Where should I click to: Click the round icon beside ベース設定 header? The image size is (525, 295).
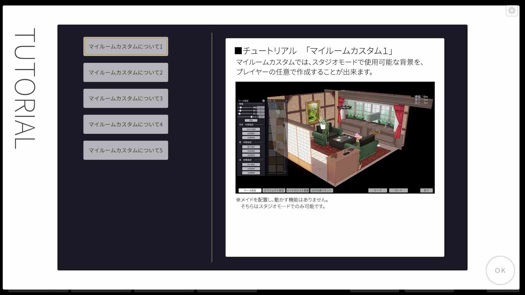tap(264, 101)
